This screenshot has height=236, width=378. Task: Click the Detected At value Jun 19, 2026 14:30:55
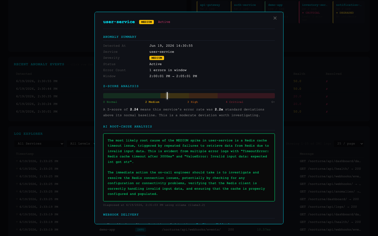(171, 46)
